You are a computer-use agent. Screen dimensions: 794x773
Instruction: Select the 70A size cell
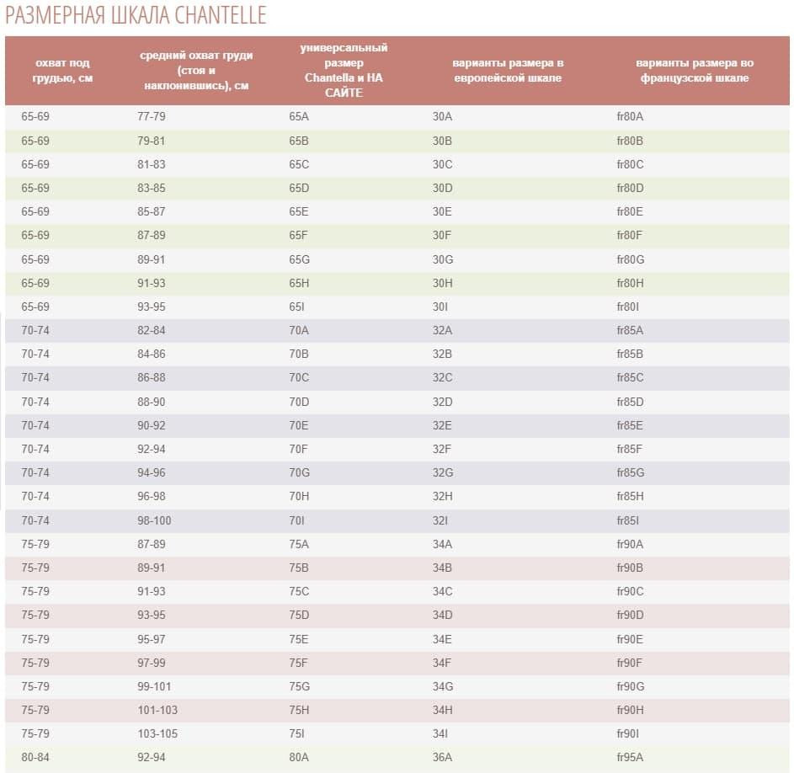(x=299, y=330)
